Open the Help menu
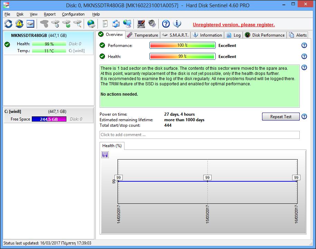This screenshot has height=249, width=316. tap(96, 14)
